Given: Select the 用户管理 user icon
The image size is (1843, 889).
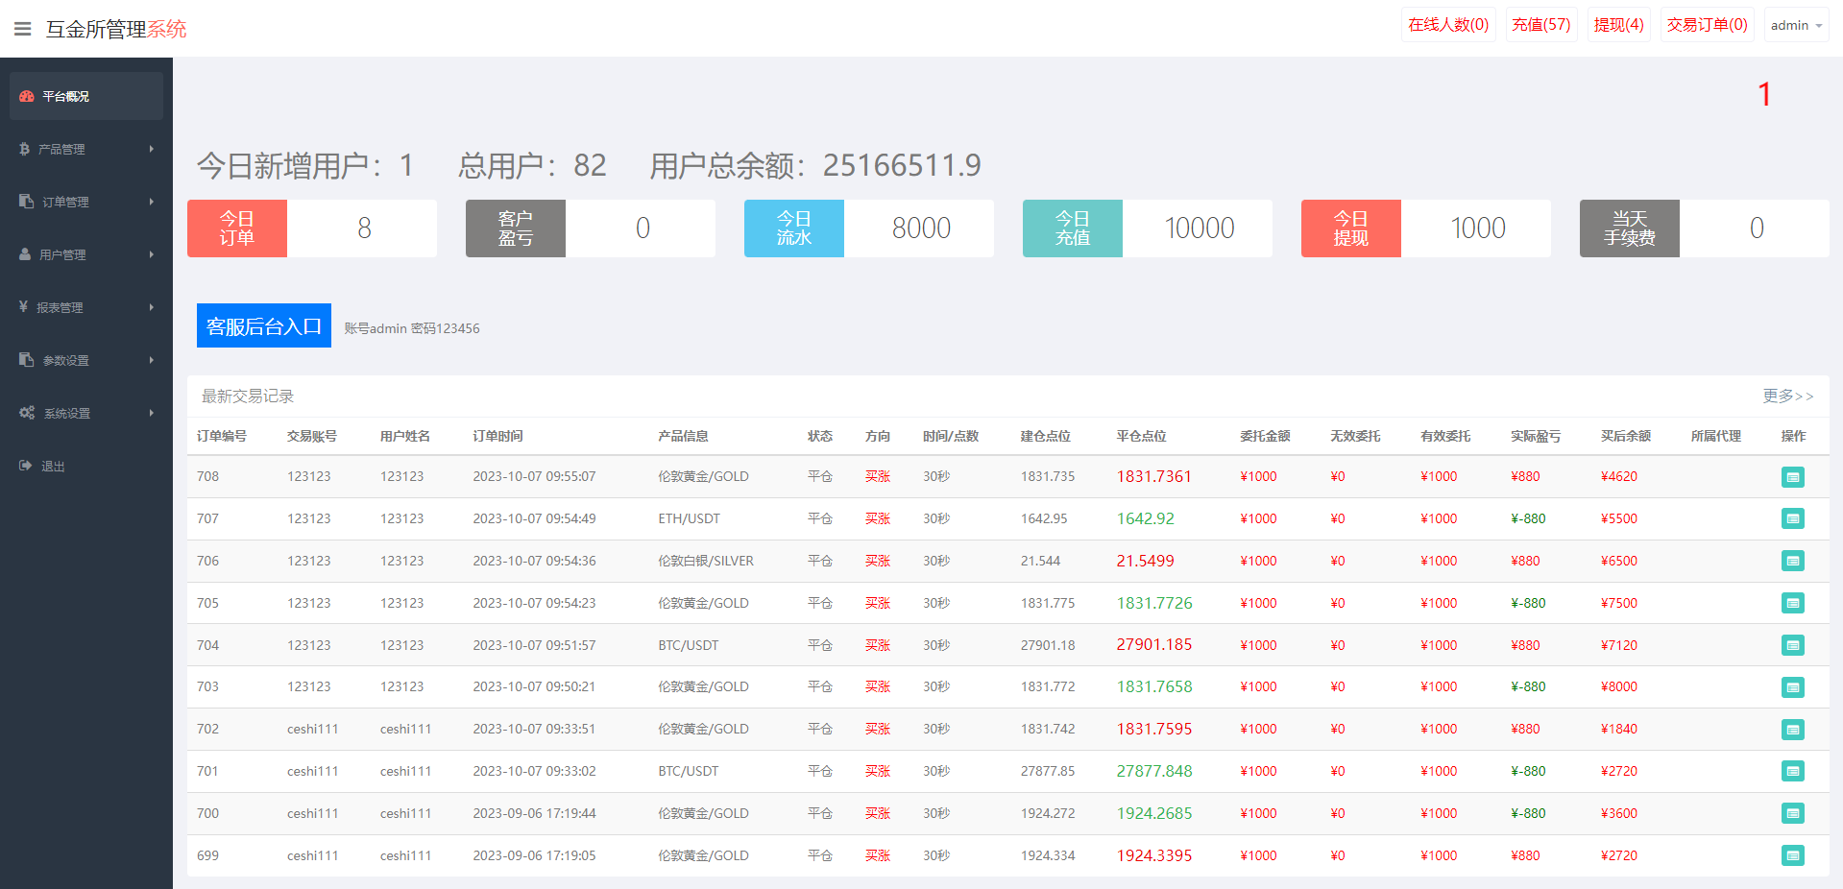Looking at the screenshot, I should pos(24,254).
